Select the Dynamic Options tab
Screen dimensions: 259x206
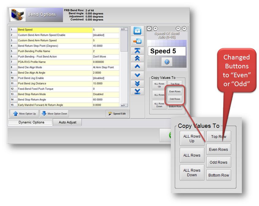31,122
